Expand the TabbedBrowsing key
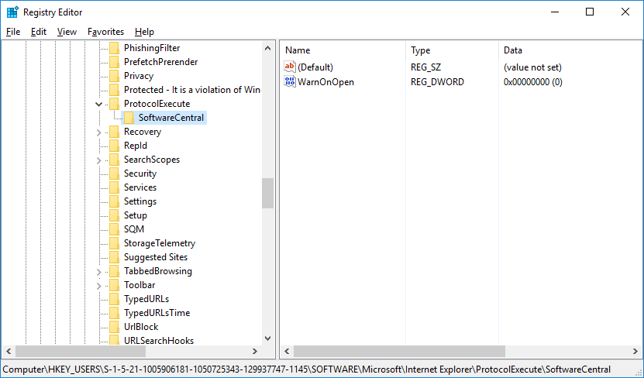 point(98,271)
